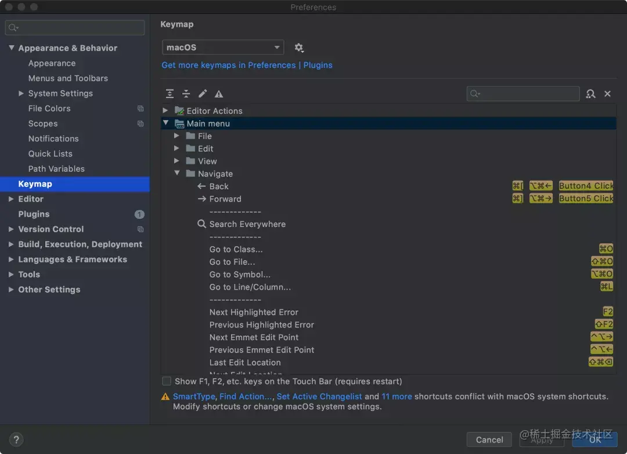Expand the View folder arrow
627x454 pixels.
click(176, 161)
